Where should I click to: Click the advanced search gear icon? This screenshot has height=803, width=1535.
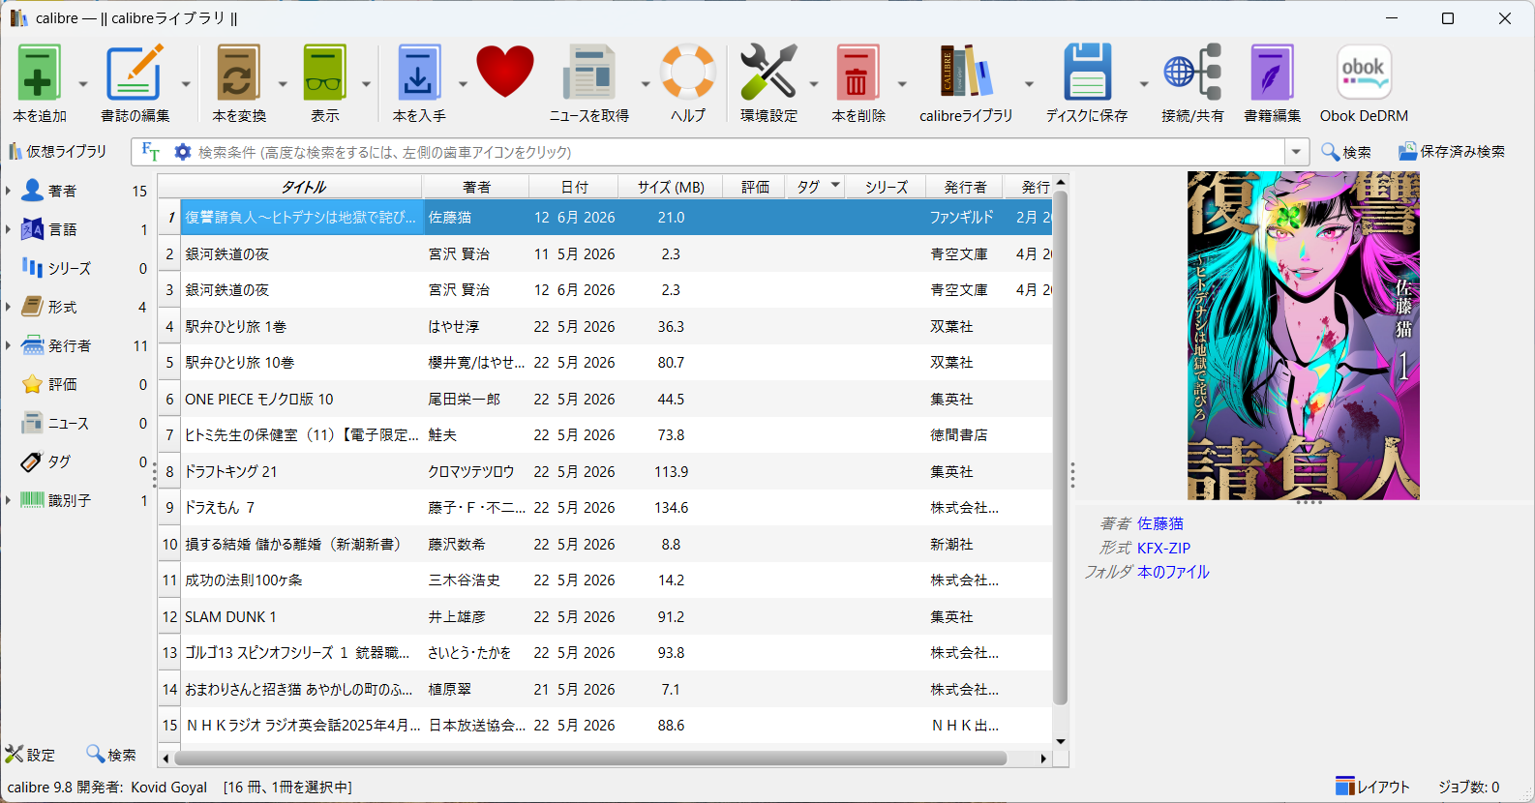(182, 152)
